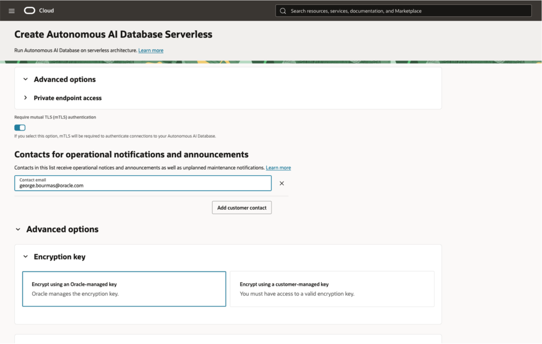Click the Contact email input field
Viewport: 542px width, 344px height.
143,183
